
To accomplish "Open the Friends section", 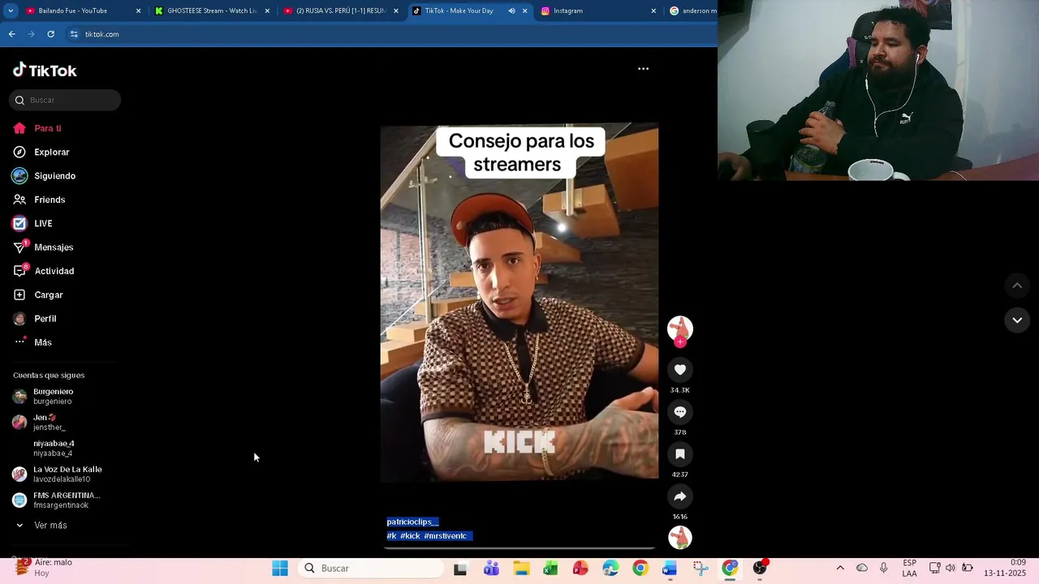I will (39, 200).
